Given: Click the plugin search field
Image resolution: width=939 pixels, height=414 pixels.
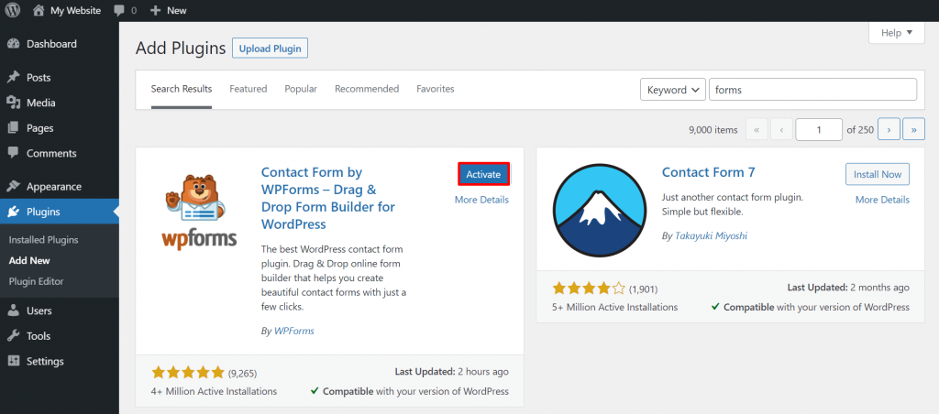Looking at the screenshot, I should pos(812,90).
